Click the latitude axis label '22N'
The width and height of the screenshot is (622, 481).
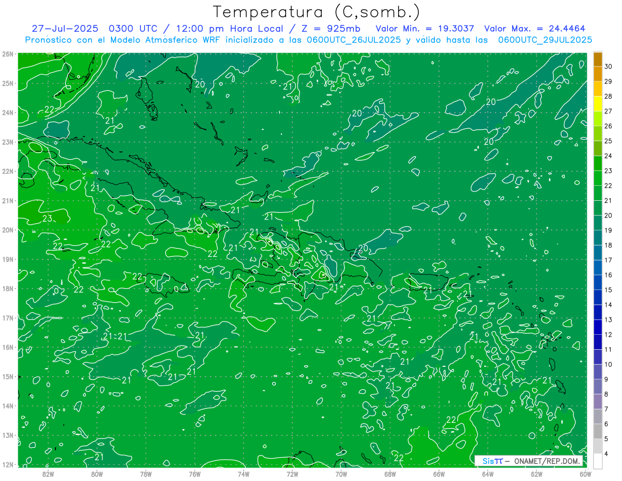click(8, 171)
